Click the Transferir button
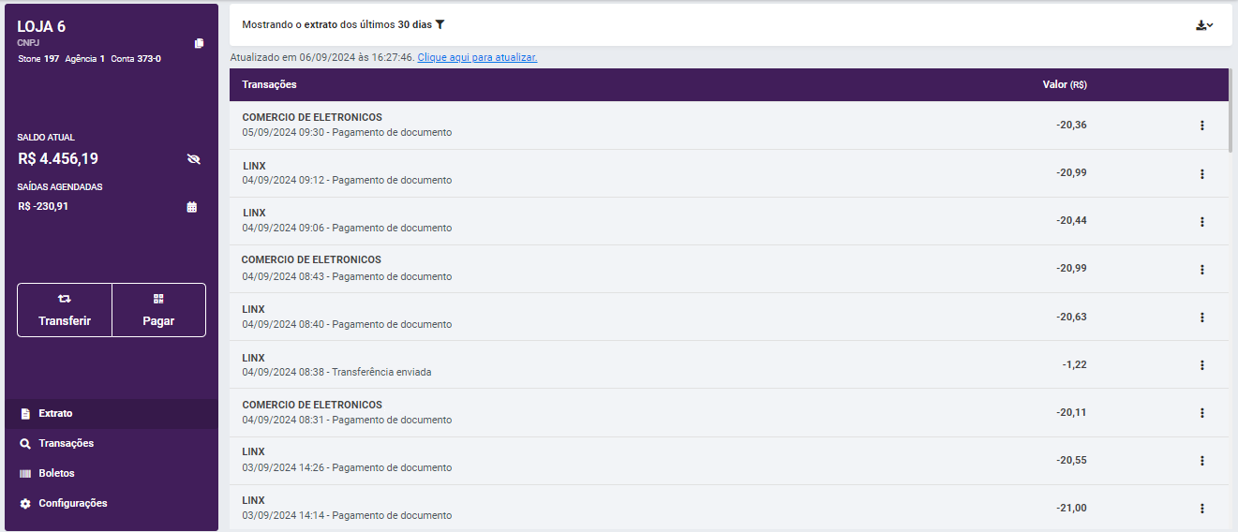This screenshot has height=532, width=1238. pyautogui.click(x=65, y=310)
